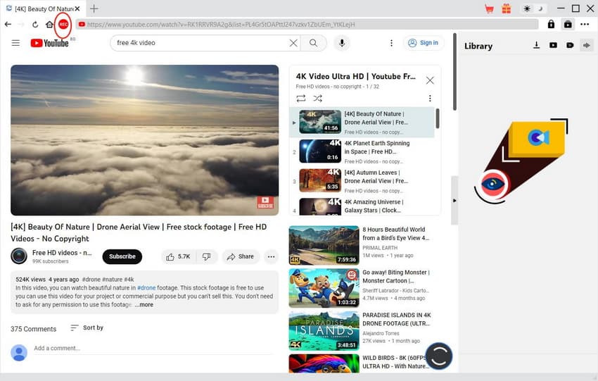The width and height of the screenshot is (598, 381).
Task: Open a new tab with plus button
Action: 94,8
